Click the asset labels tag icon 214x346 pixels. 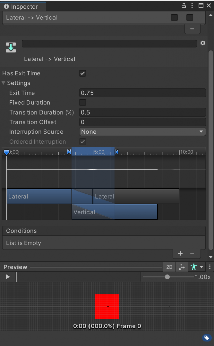[x=206, y=338]
